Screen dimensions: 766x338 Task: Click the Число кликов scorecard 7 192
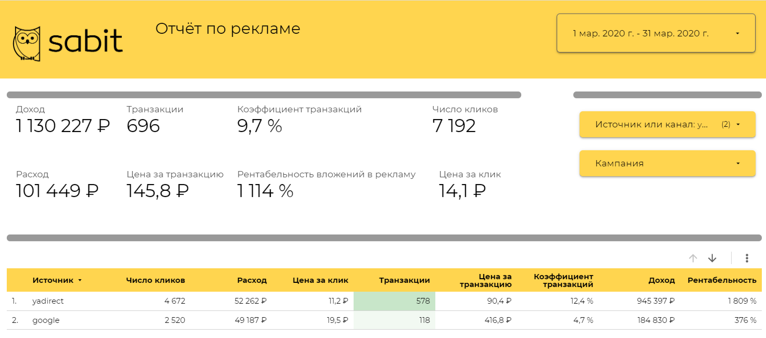[454, 126]
